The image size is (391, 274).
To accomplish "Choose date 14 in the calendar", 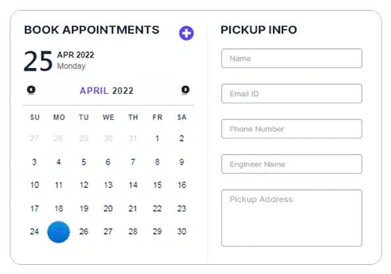I will [x=133, y=185].
